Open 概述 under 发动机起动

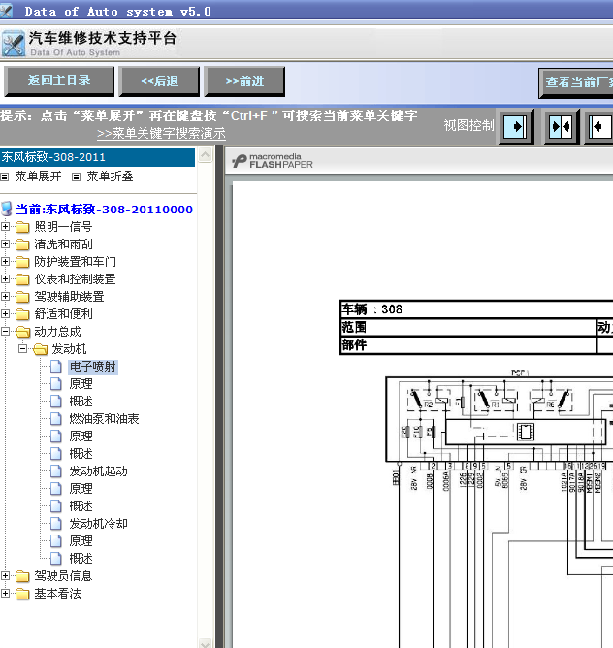[x=81, y=506]
